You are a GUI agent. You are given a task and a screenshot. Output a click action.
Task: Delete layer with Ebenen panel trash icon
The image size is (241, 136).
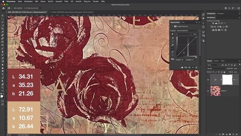coord(237,134)
